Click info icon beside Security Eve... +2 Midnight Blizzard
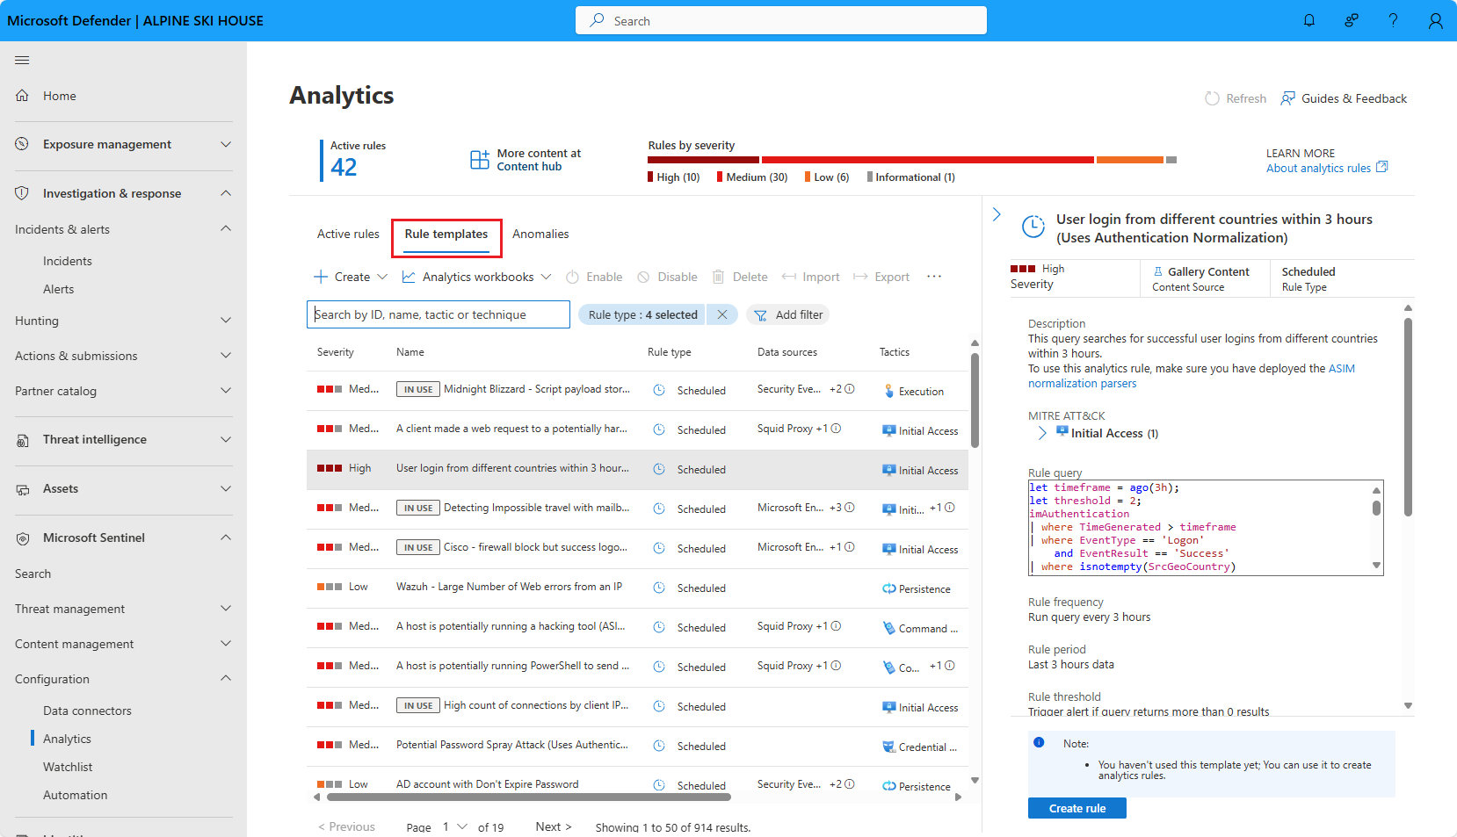The image size is (1457, 837). click(850, 389)
